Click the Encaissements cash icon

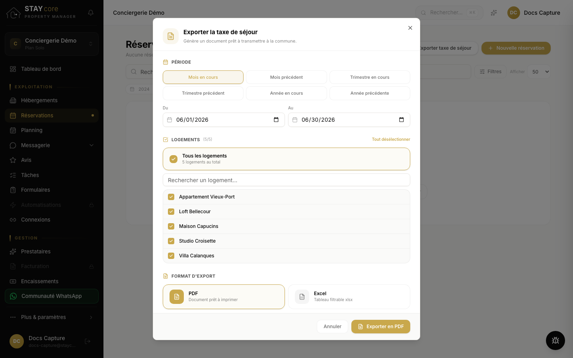(x=13, y=281)
